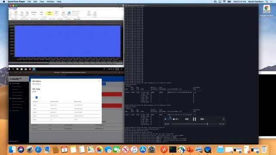Click the second red alert bar
Viewport: 276px width, 155px height.
pos(112,105)
